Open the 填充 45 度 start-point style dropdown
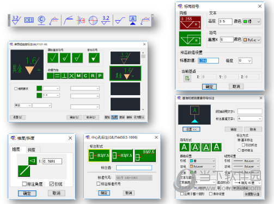Screen dimensions: 274x204 (247, 183)
